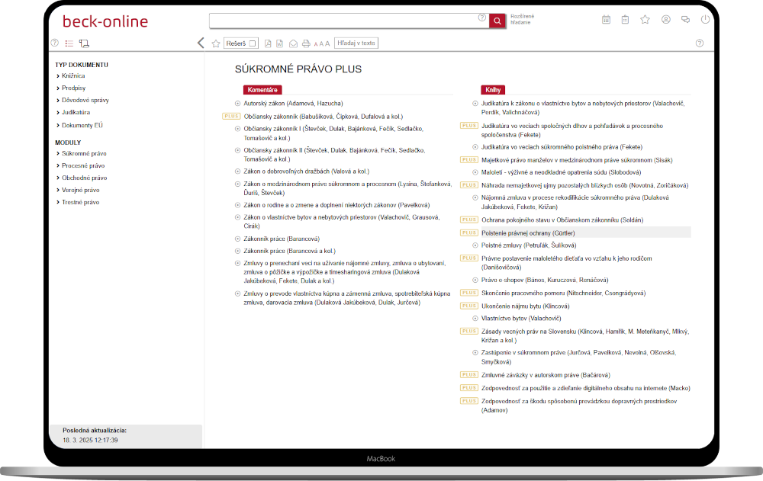Expand Knižnica under Typ dokumentu
This screenshot has width=763, height=481.
click(73, 76)
